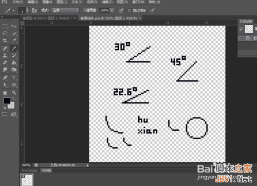This screenshot has height=186, width=257.
Task: Close the 像素图 @ 800% document tab
Action: 75,18
